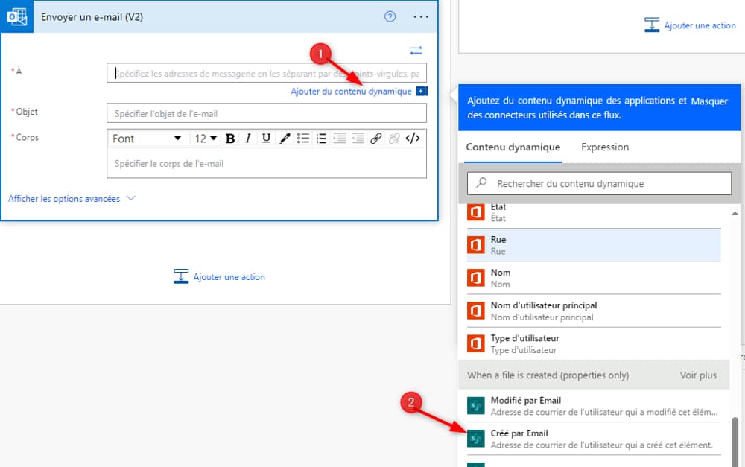Screen dimensions: 745x467
Task: Open the text color pen tool
Action: 285,139
